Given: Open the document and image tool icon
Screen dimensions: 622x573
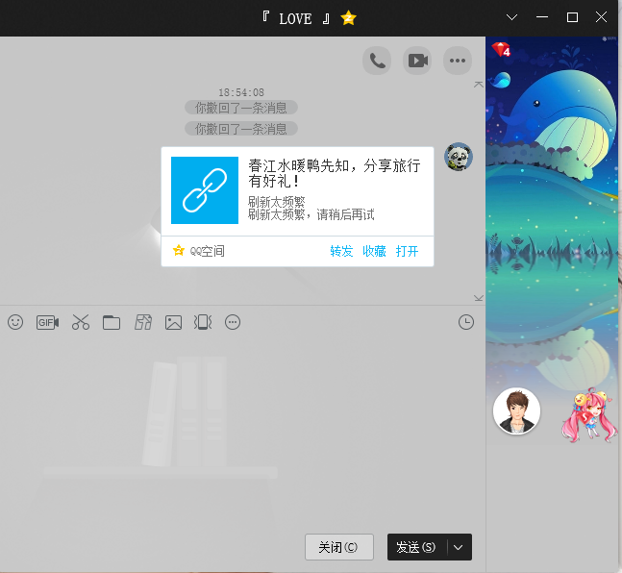Looking at the screenshot, I should click(143, 322).
